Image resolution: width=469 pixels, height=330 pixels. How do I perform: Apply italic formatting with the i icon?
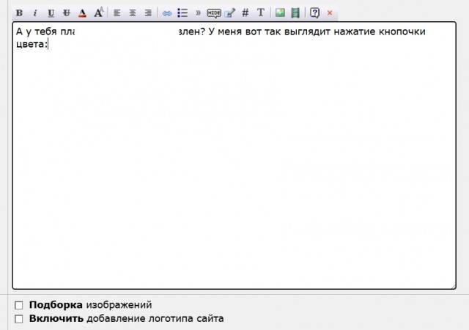35,13
